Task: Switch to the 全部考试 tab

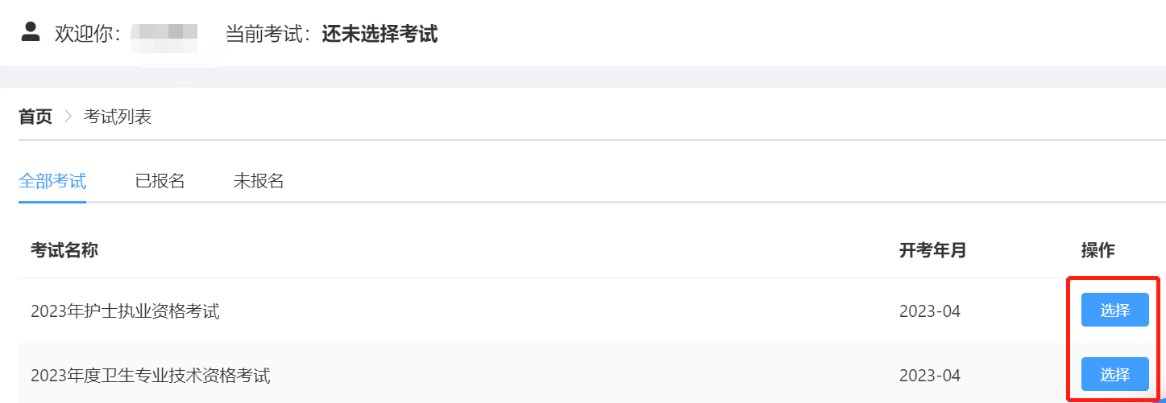Action: point(52,181)
